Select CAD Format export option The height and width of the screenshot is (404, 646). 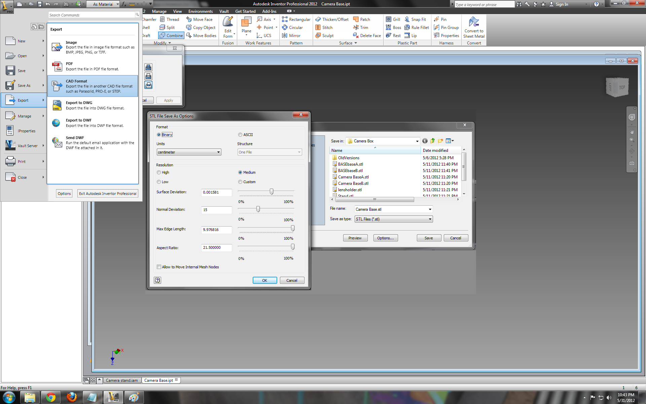[93, 86]
